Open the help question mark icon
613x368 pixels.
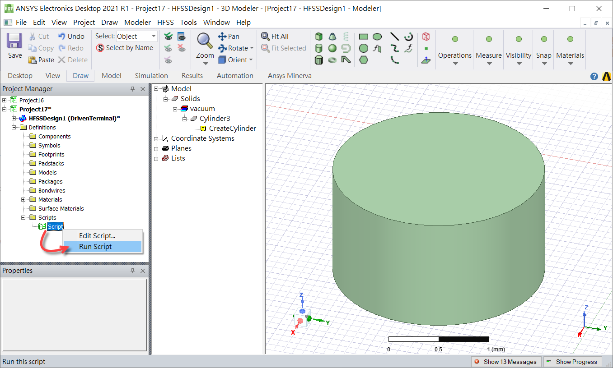(594, 76)
